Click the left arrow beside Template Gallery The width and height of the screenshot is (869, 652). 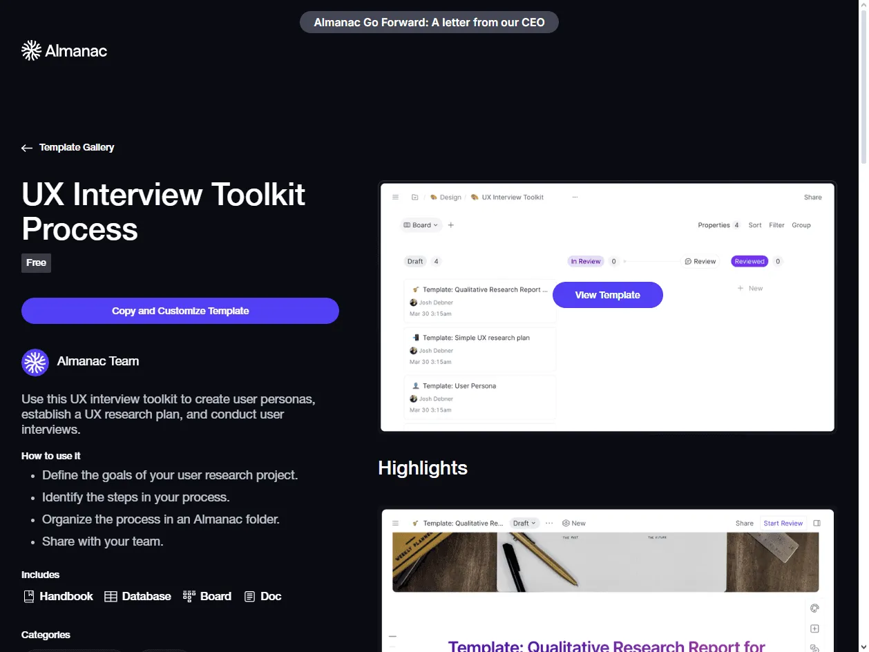[27, 148]
